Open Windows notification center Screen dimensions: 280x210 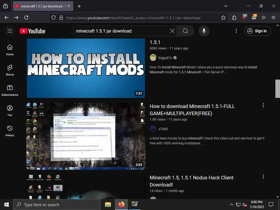click(271, 205)
